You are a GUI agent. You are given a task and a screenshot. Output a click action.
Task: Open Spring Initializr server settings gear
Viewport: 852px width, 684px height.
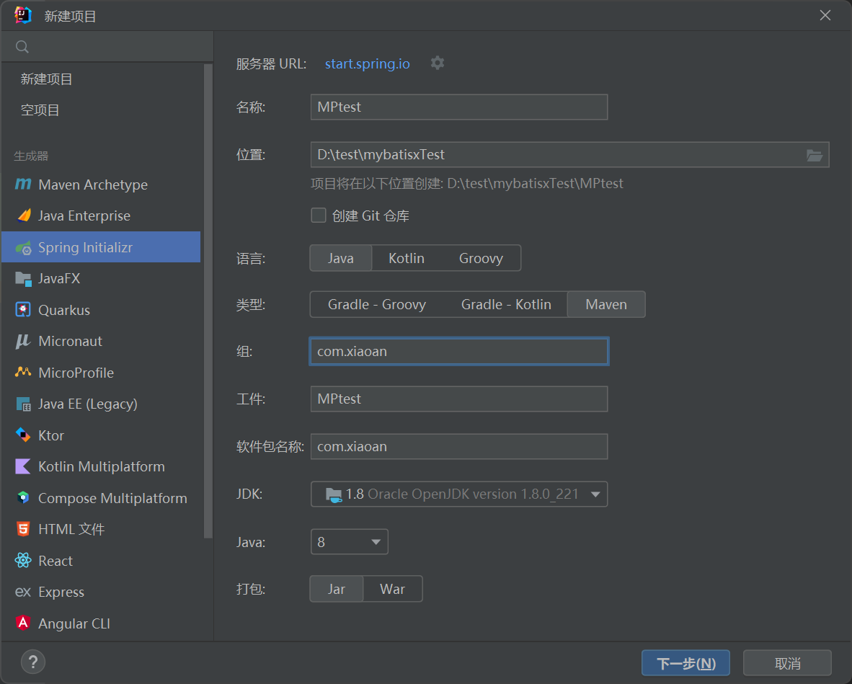click(x=437, y=63)
